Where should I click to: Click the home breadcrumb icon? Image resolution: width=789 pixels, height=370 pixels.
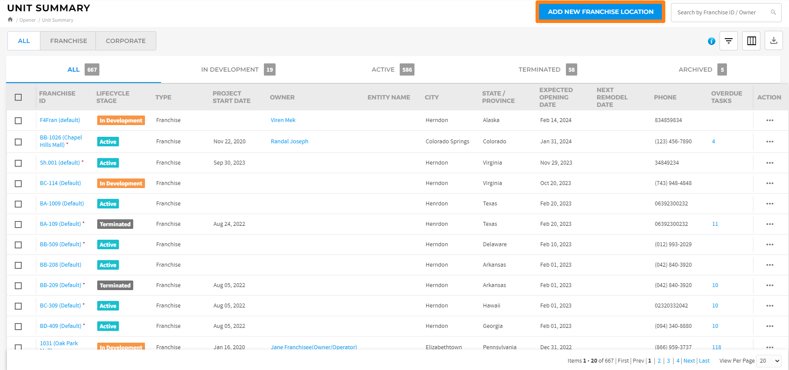[10, 20]
